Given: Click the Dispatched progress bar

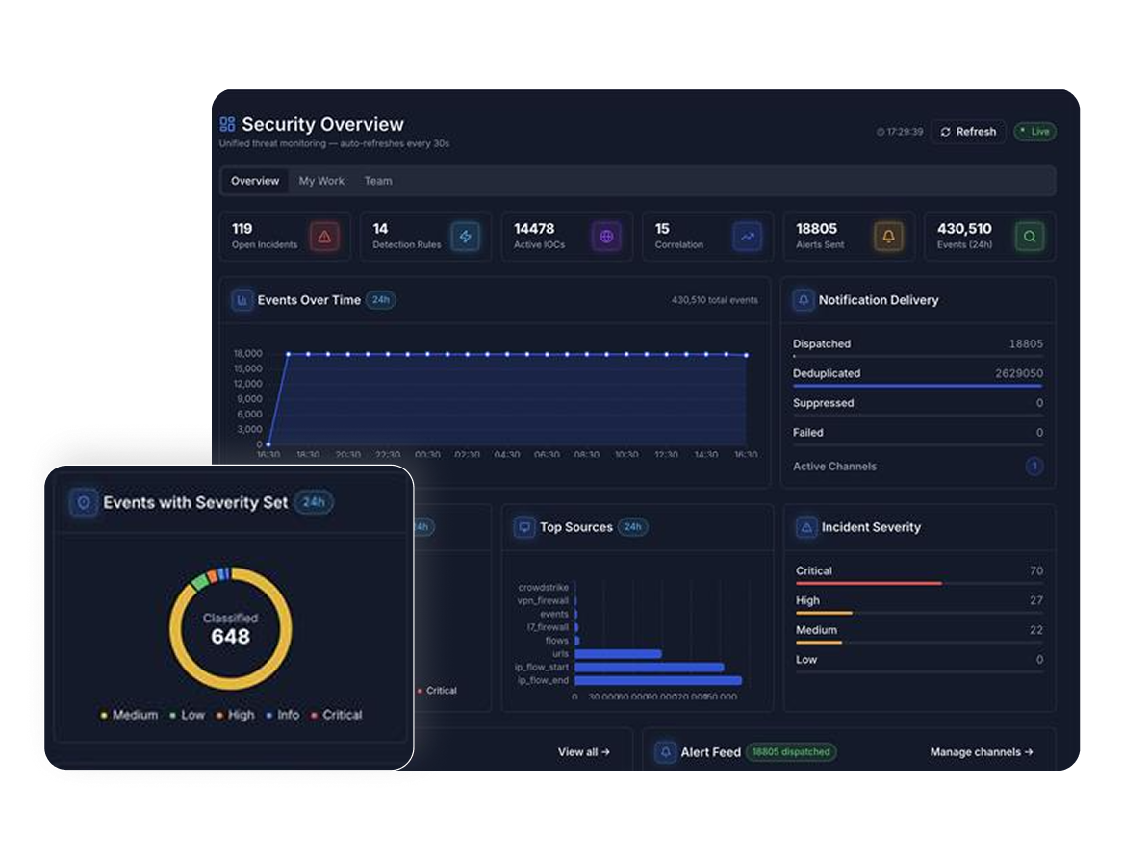Looking at the screenshot, I should click(x=917, y=356).
